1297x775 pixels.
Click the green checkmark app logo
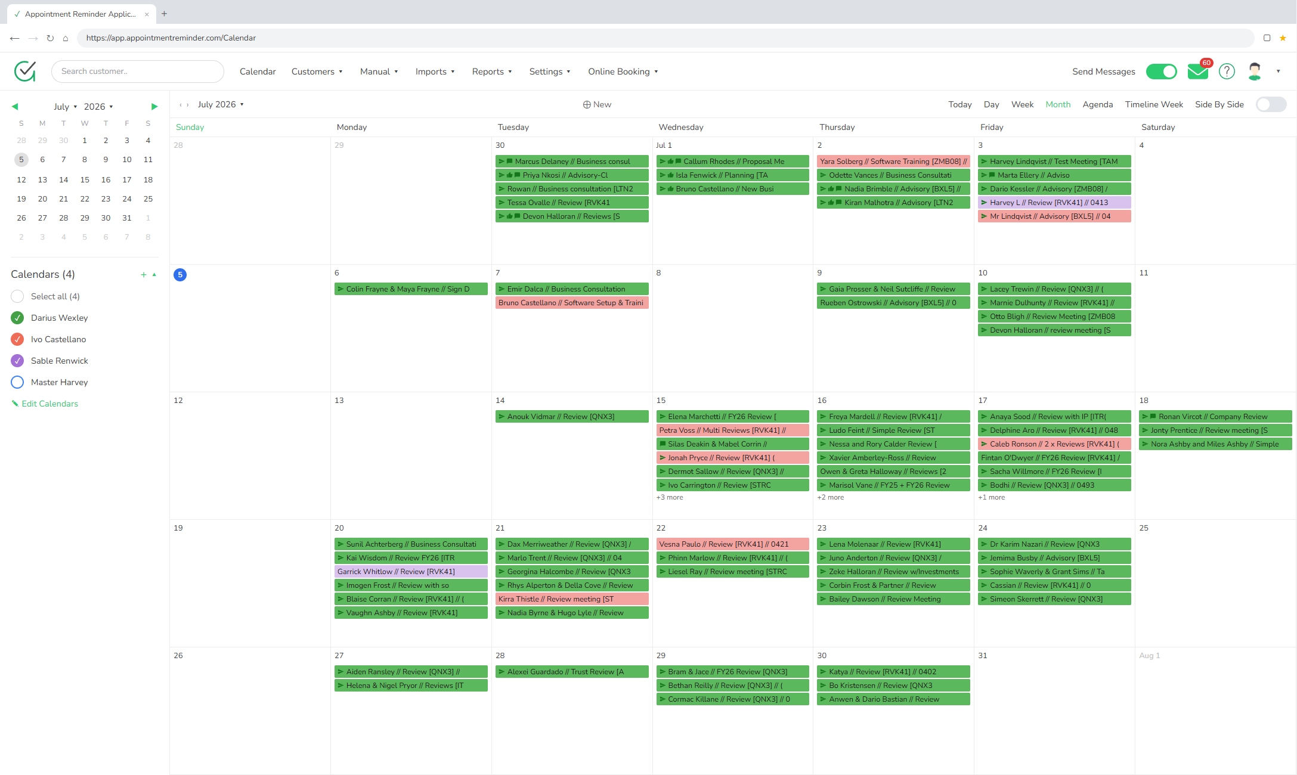[25, 71]
